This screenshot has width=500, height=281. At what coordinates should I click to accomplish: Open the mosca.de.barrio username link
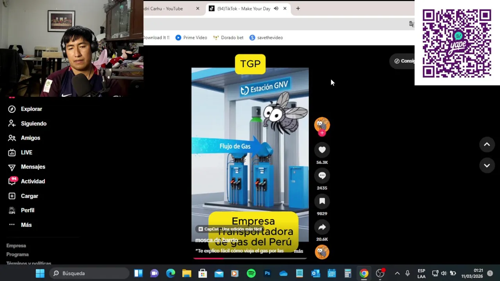[216, 240]
